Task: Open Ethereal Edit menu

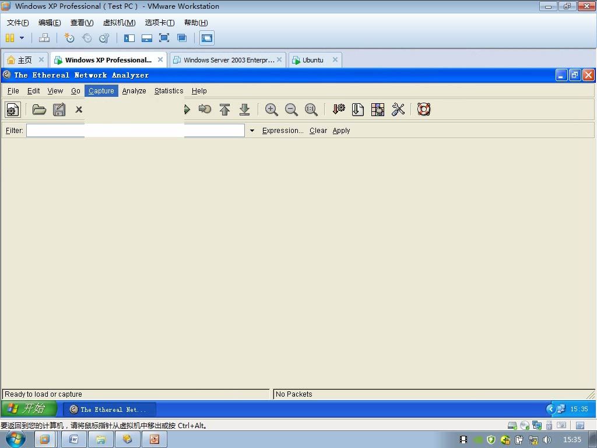Action: click(x=33, y=90)
